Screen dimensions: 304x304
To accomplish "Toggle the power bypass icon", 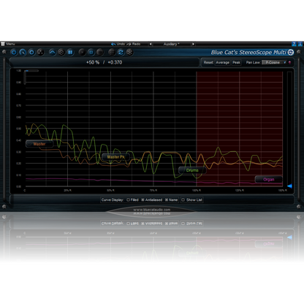I will (14, 52).
